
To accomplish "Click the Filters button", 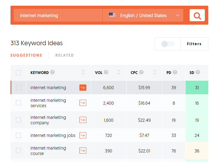I will point(194,44).
